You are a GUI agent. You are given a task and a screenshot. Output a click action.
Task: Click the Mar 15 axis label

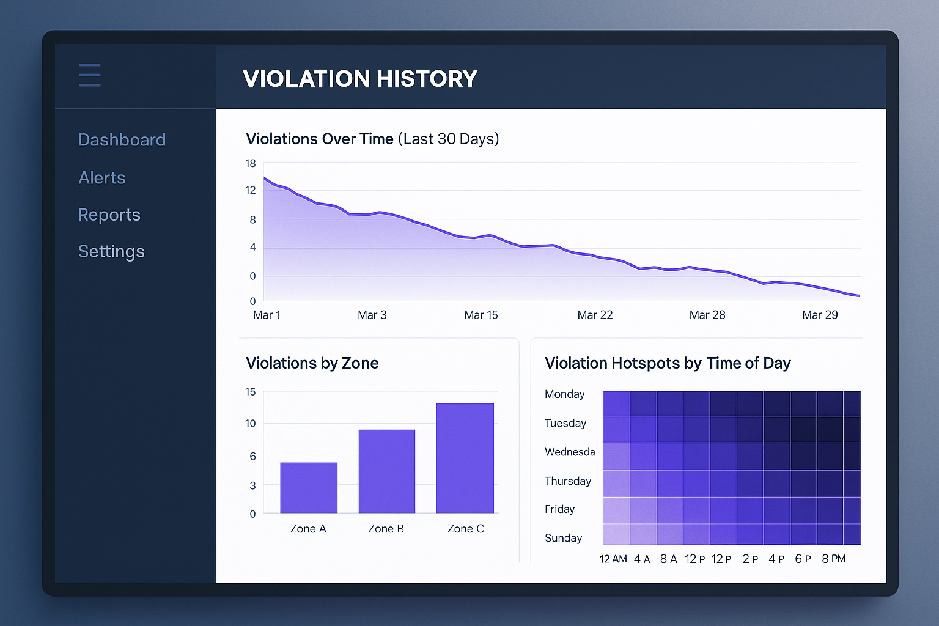[x=481, y=315]
